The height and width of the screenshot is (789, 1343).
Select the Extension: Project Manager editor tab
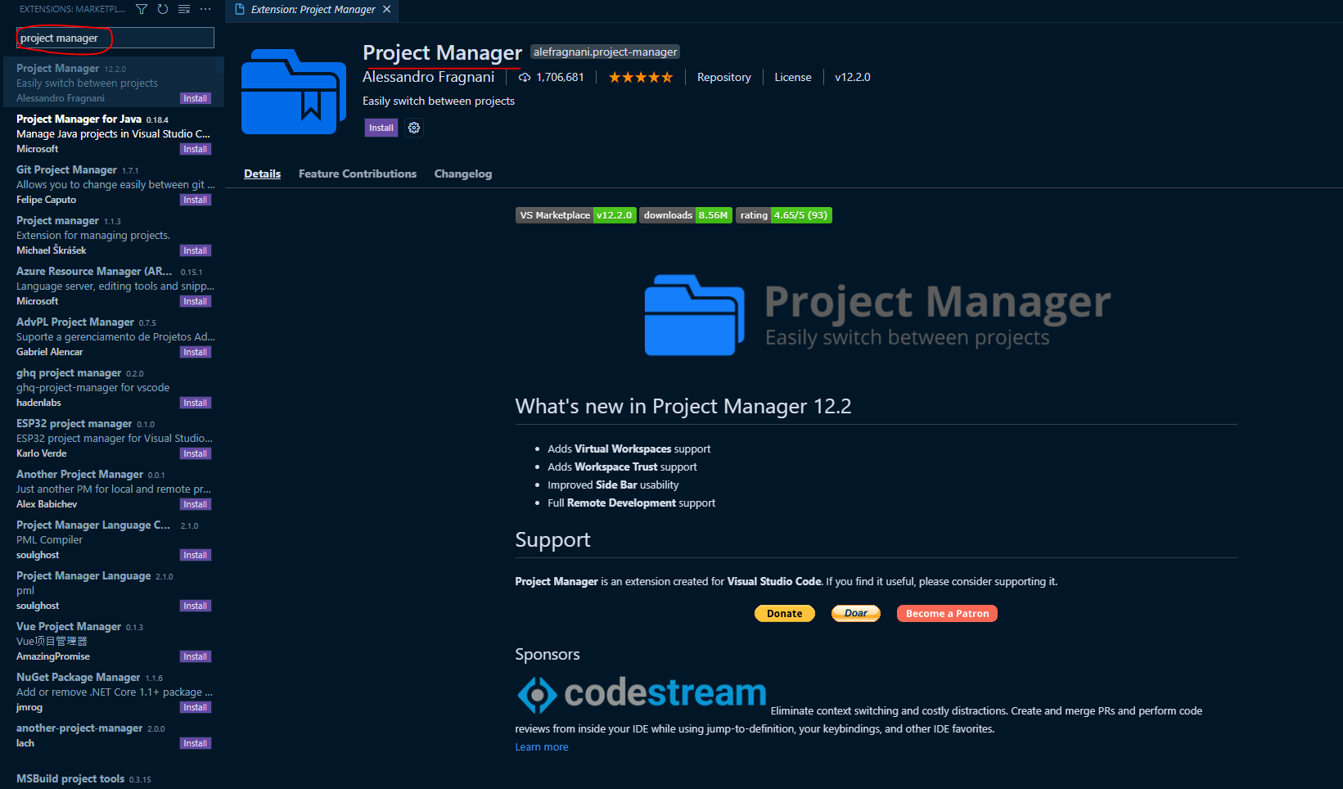click(x=313, y=10)
